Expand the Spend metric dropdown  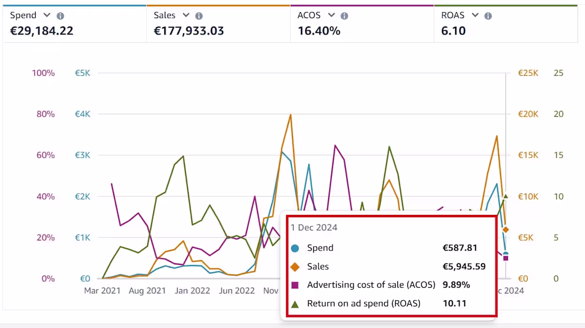[46, 15]
